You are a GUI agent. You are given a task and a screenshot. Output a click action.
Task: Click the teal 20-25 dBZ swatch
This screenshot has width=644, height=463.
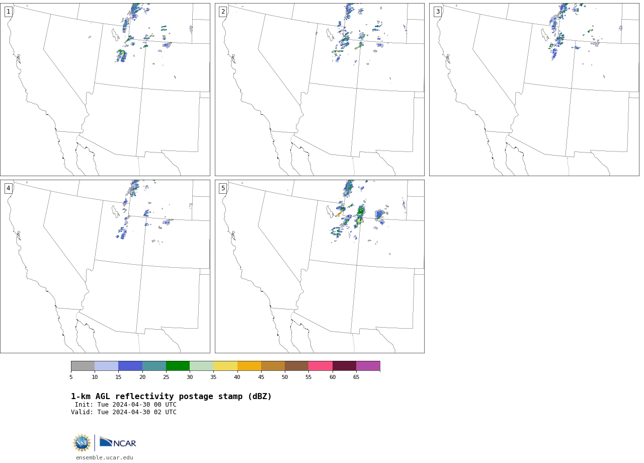click(154, 366)
